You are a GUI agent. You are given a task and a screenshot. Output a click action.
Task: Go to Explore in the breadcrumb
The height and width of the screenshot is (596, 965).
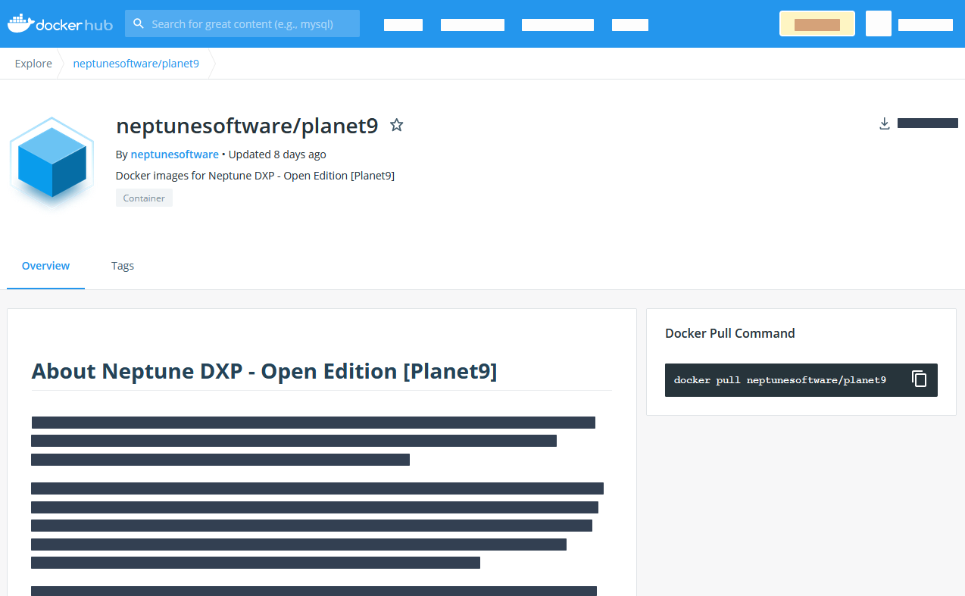coord(33,64)
